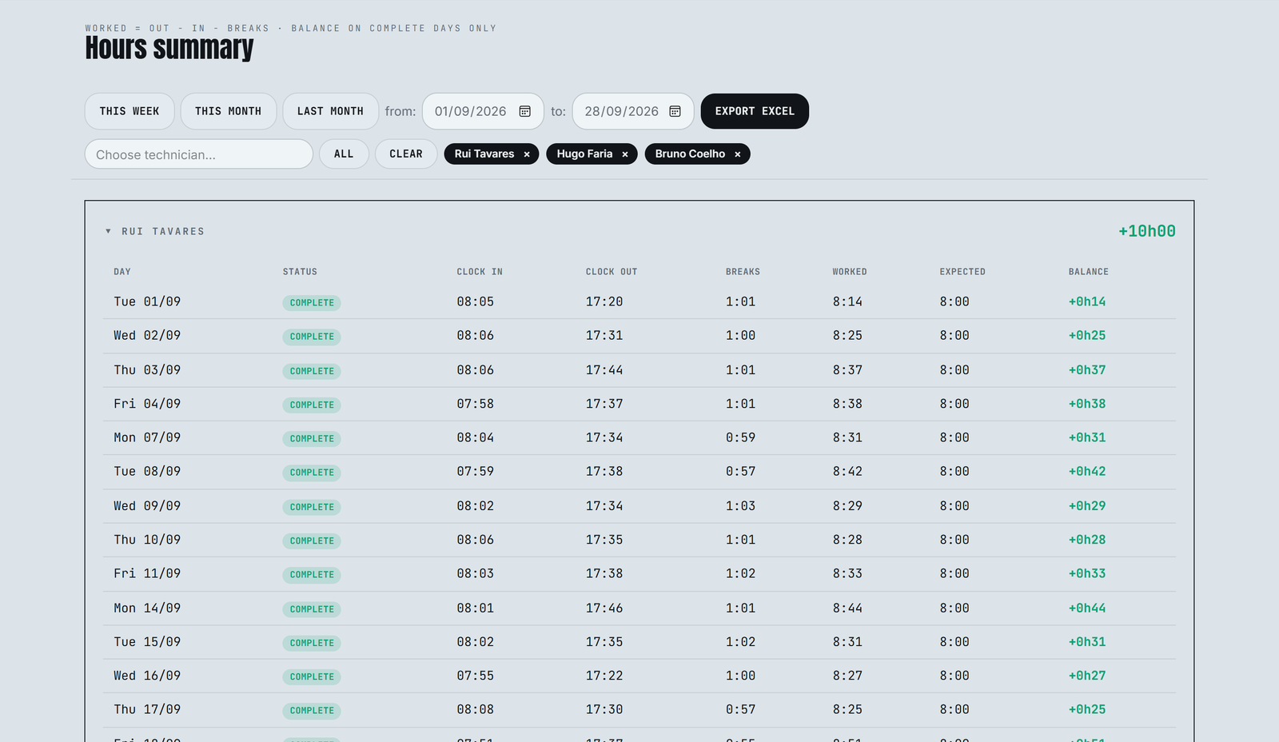This screenshot has height=742, width=1279.
Task: Click balance +0h31 on Tue 15/09
Action: 1087,642
